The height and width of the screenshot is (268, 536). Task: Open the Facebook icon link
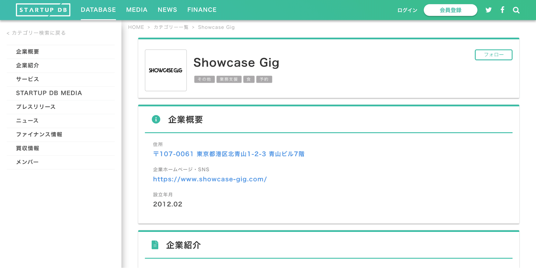coord(502,10)
